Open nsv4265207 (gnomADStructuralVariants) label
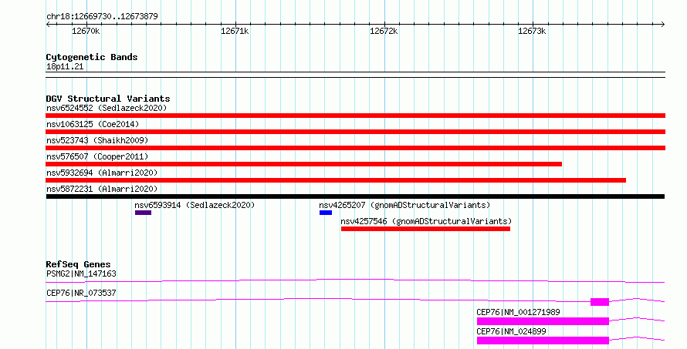 (x=404, y=205)
